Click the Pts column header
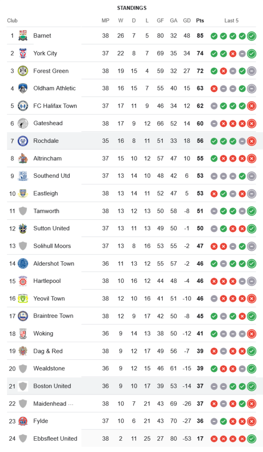 [x=200, y=20]
